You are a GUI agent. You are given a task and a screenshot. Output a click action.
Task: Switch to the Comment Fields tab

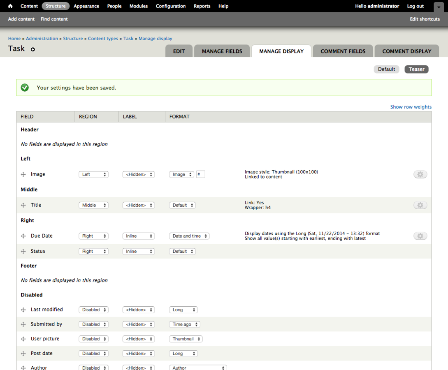(x=343, y=51)
